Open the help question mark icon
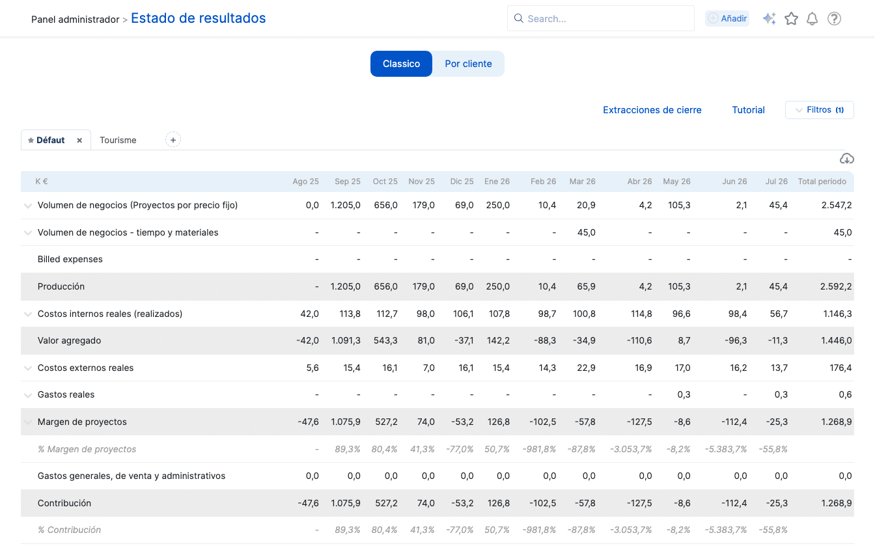The width and height of the screenshot is (875, 559). (834, 19)
